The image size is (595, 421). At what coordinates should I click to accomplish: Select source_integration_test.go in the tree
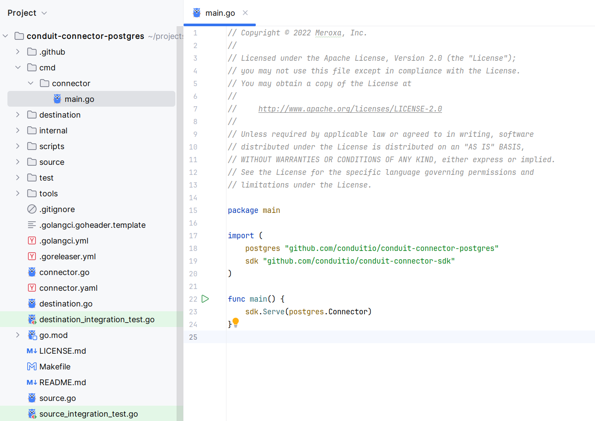(88, 414)
